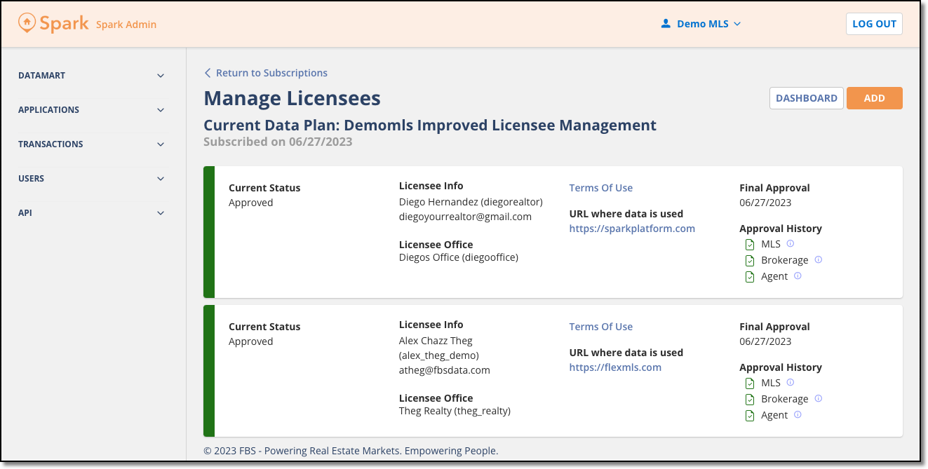The image size is (928, 469).
Task: Open DATAMART menu in sidebar
Action: tap(92, 76)
